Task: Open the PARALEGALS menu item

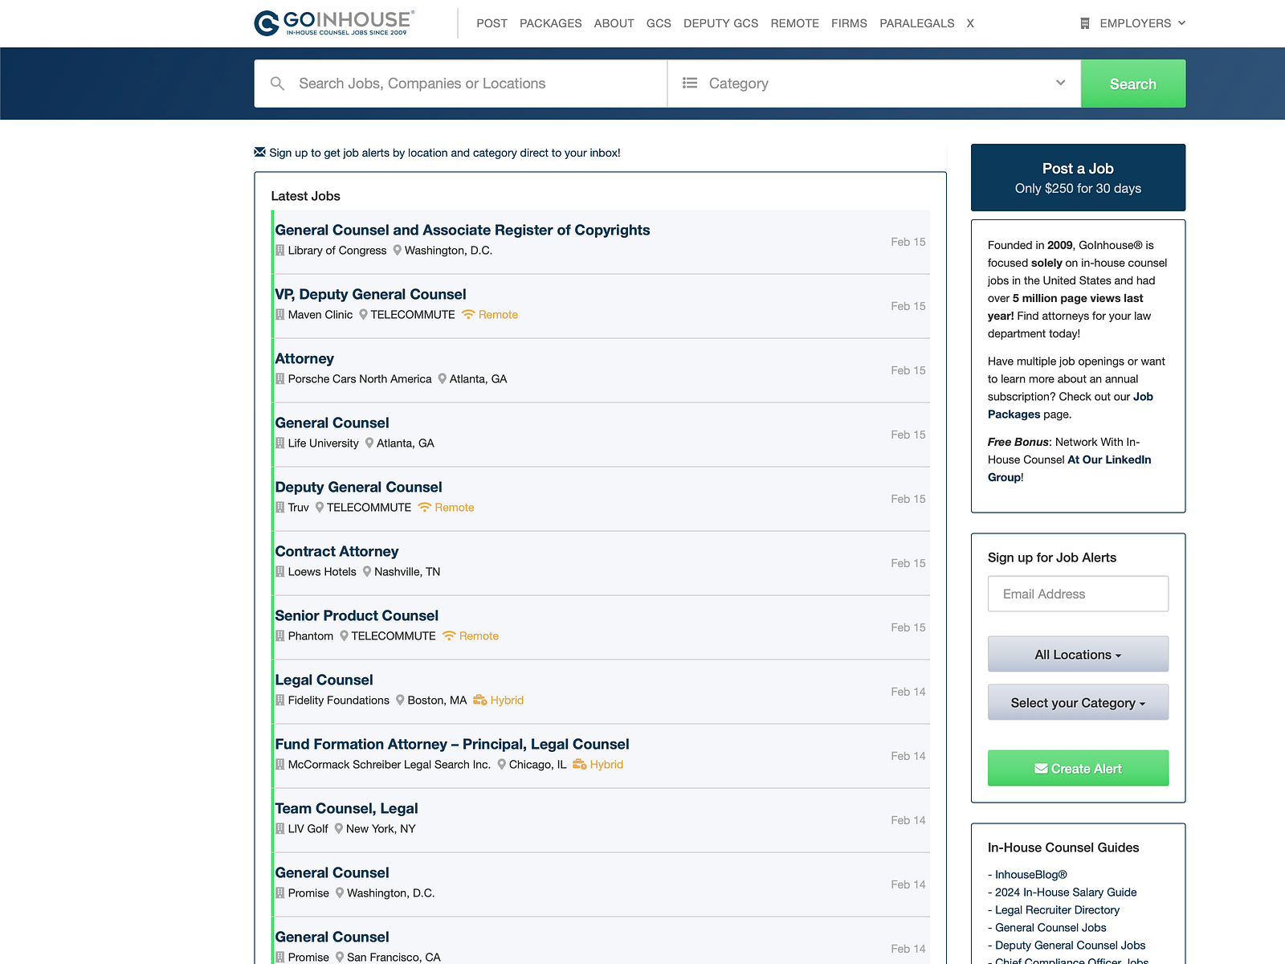Action: click(x=917, y=23)
